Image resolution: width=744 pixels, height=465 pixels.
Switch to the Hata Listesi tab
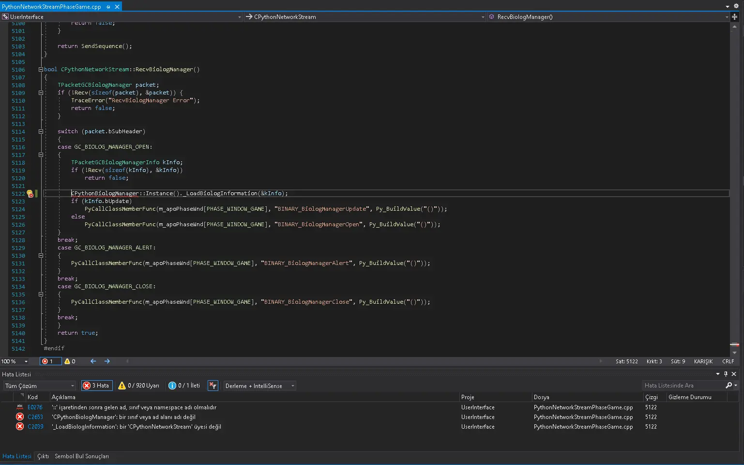tap(17, 456)
